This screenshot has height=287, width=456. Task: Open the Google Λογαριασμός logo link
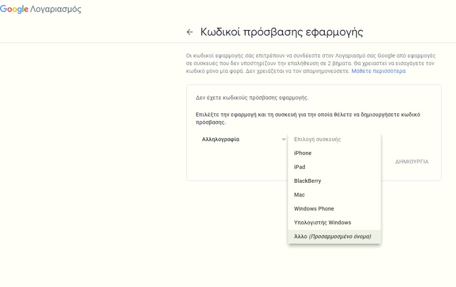(x=40, y=9)
